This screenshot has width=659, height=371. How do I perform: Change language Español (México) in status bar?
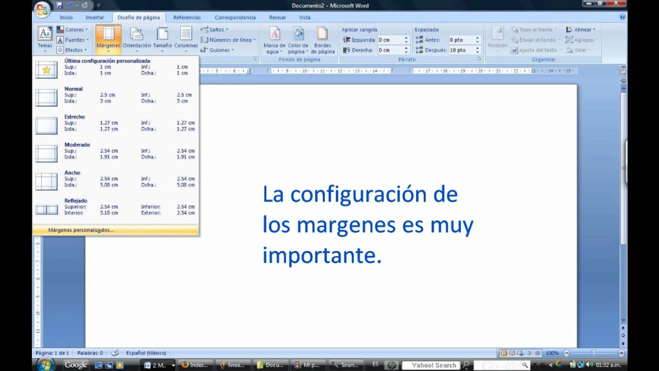[x=146, y=353]
